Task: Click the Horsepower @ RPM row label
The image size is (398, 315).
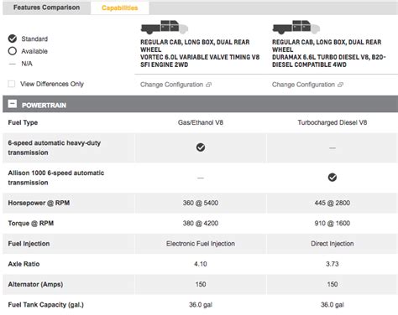Action: tap(39, 203)
